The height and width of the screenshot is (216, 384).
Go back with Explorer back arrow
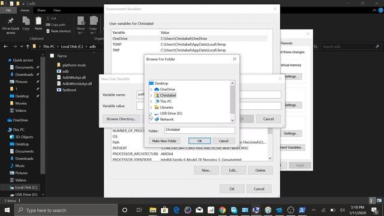[5, 47]
